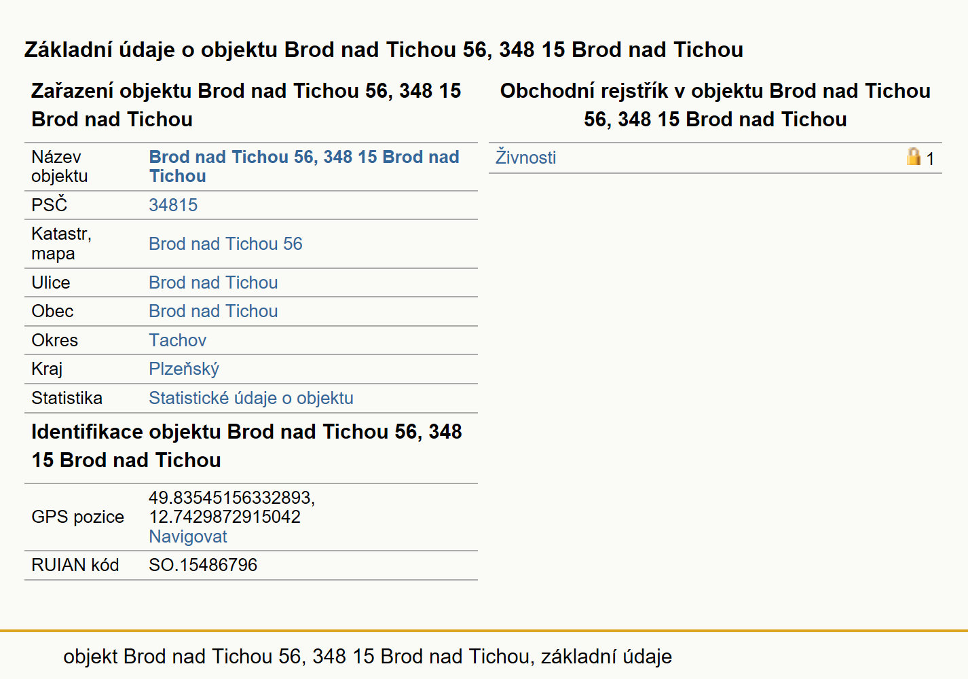Click the Název objektu row label
The height and width of the screenshot is (679, 968).
coord(60,166)
